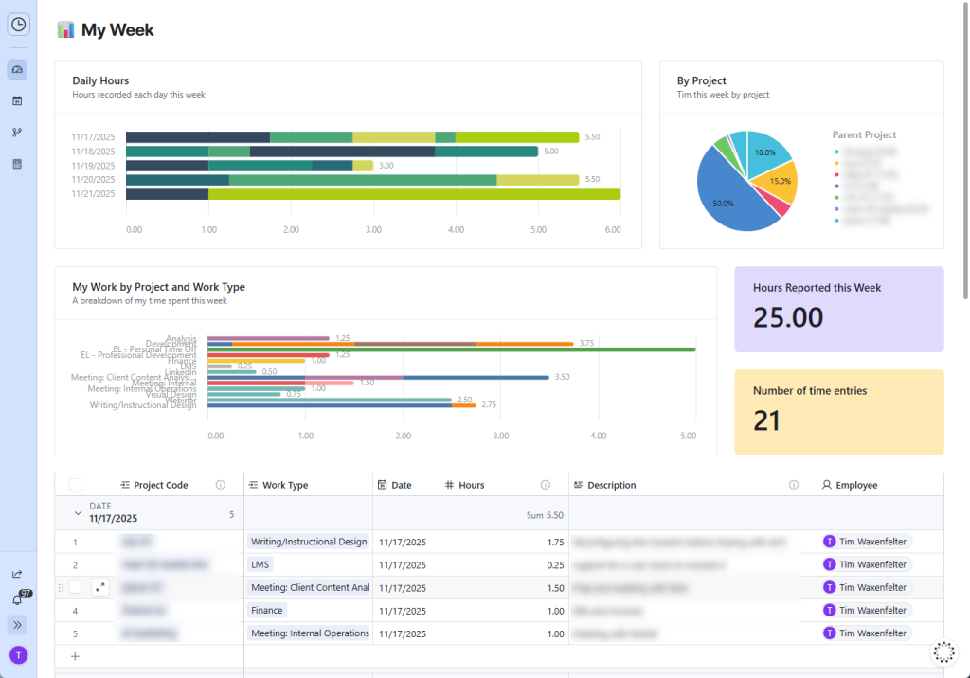This screenshot has width=970, height=678.
Task: Click the circular spinner icon at bottom right
Action: [x=944, y=652]
